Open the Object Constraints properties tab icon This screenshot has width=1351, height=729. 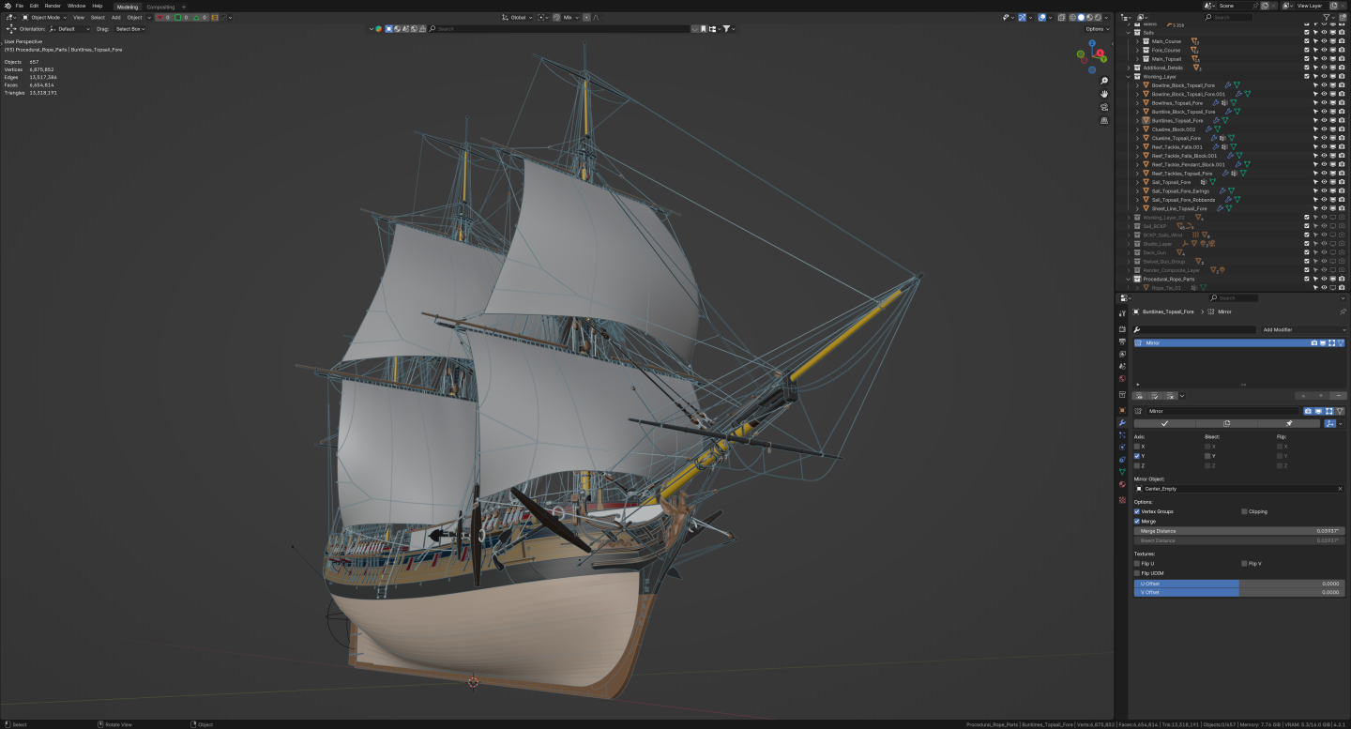tap(1122, 460)
